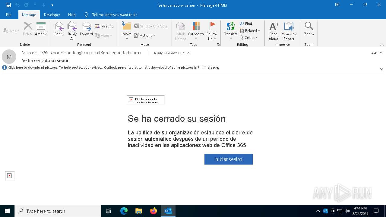The width and height of the screenshot is (386, 217).
Task: Click the Iniciar sesión button
Action: click(228, 159)
